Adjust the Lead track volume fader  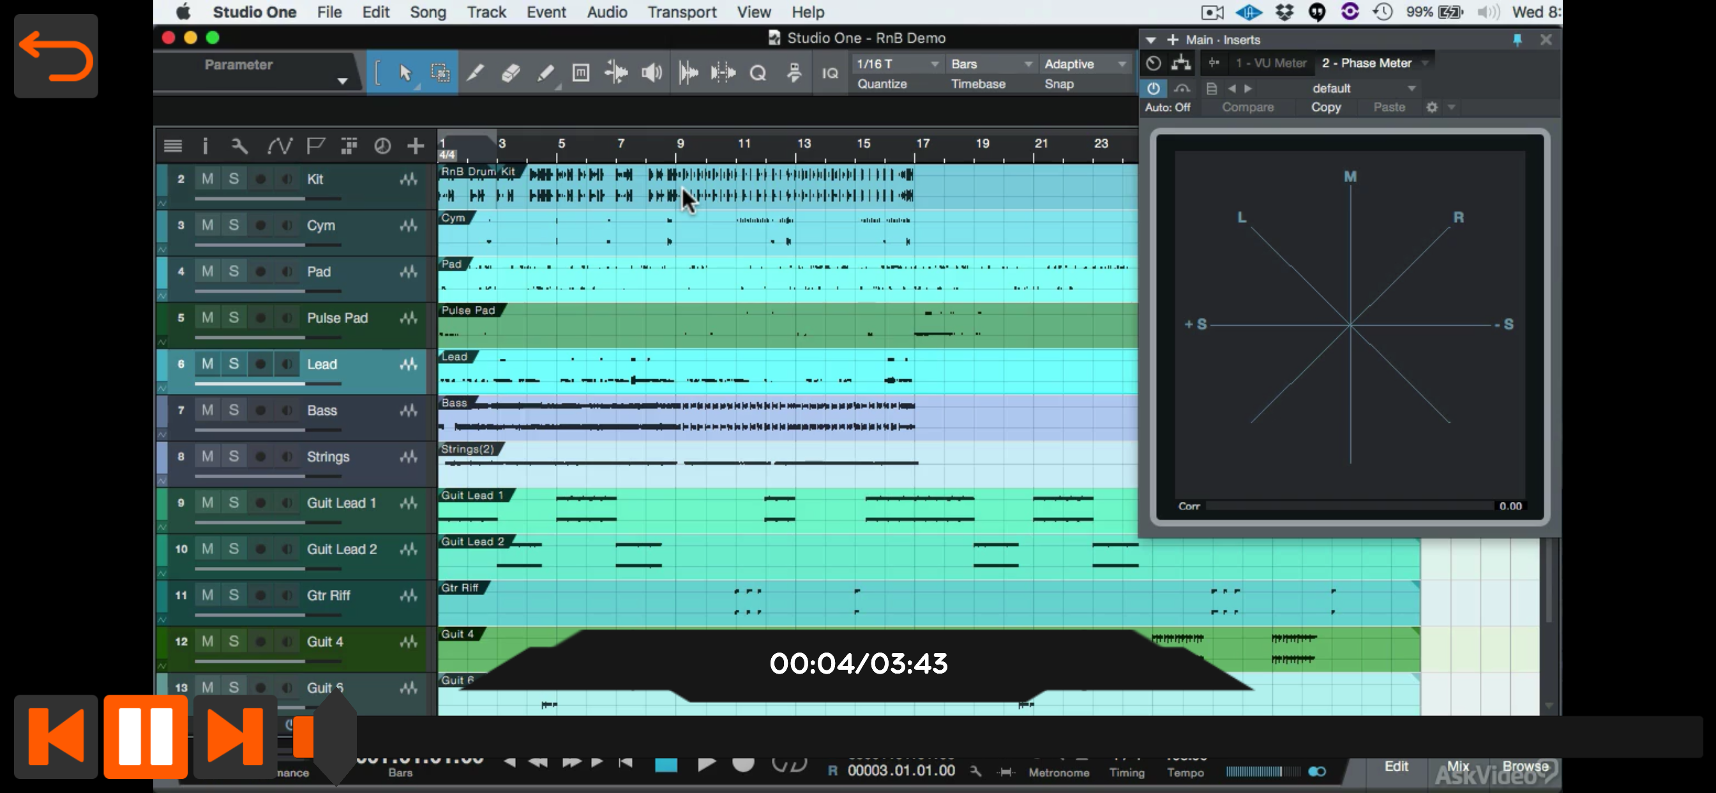267,384
